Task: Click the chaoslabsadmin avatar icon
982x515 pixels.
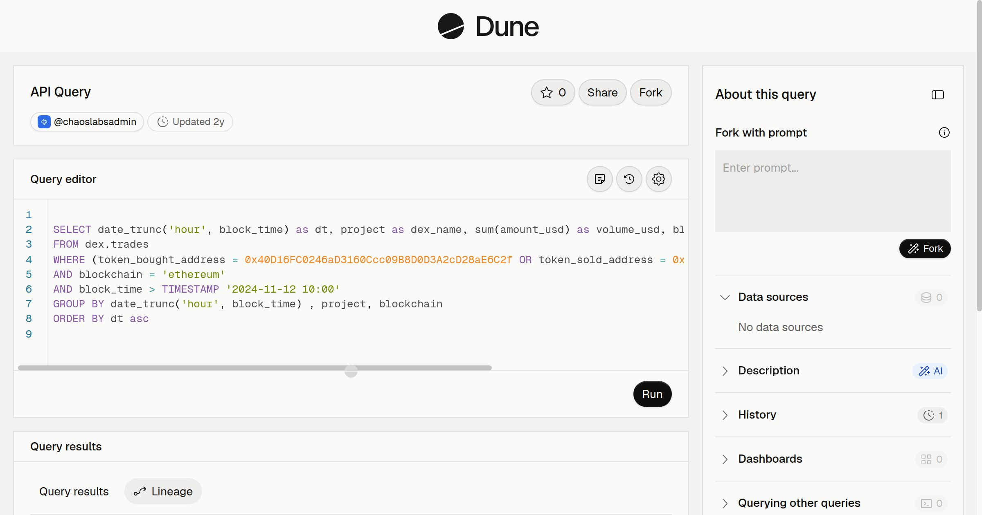Action: click(44, 122)
